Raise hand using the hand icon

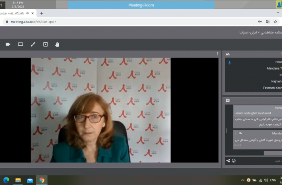point(57,44)
